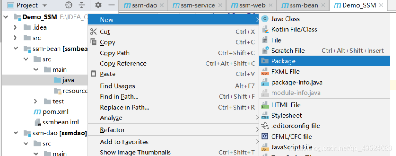Close the ssm-dao tab

[x=162, y=5]
